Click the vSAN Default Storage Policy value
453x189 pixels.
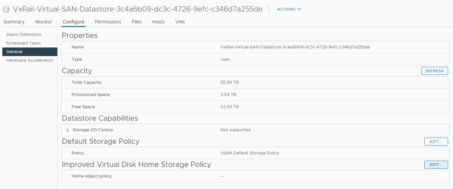click(250, 153)
